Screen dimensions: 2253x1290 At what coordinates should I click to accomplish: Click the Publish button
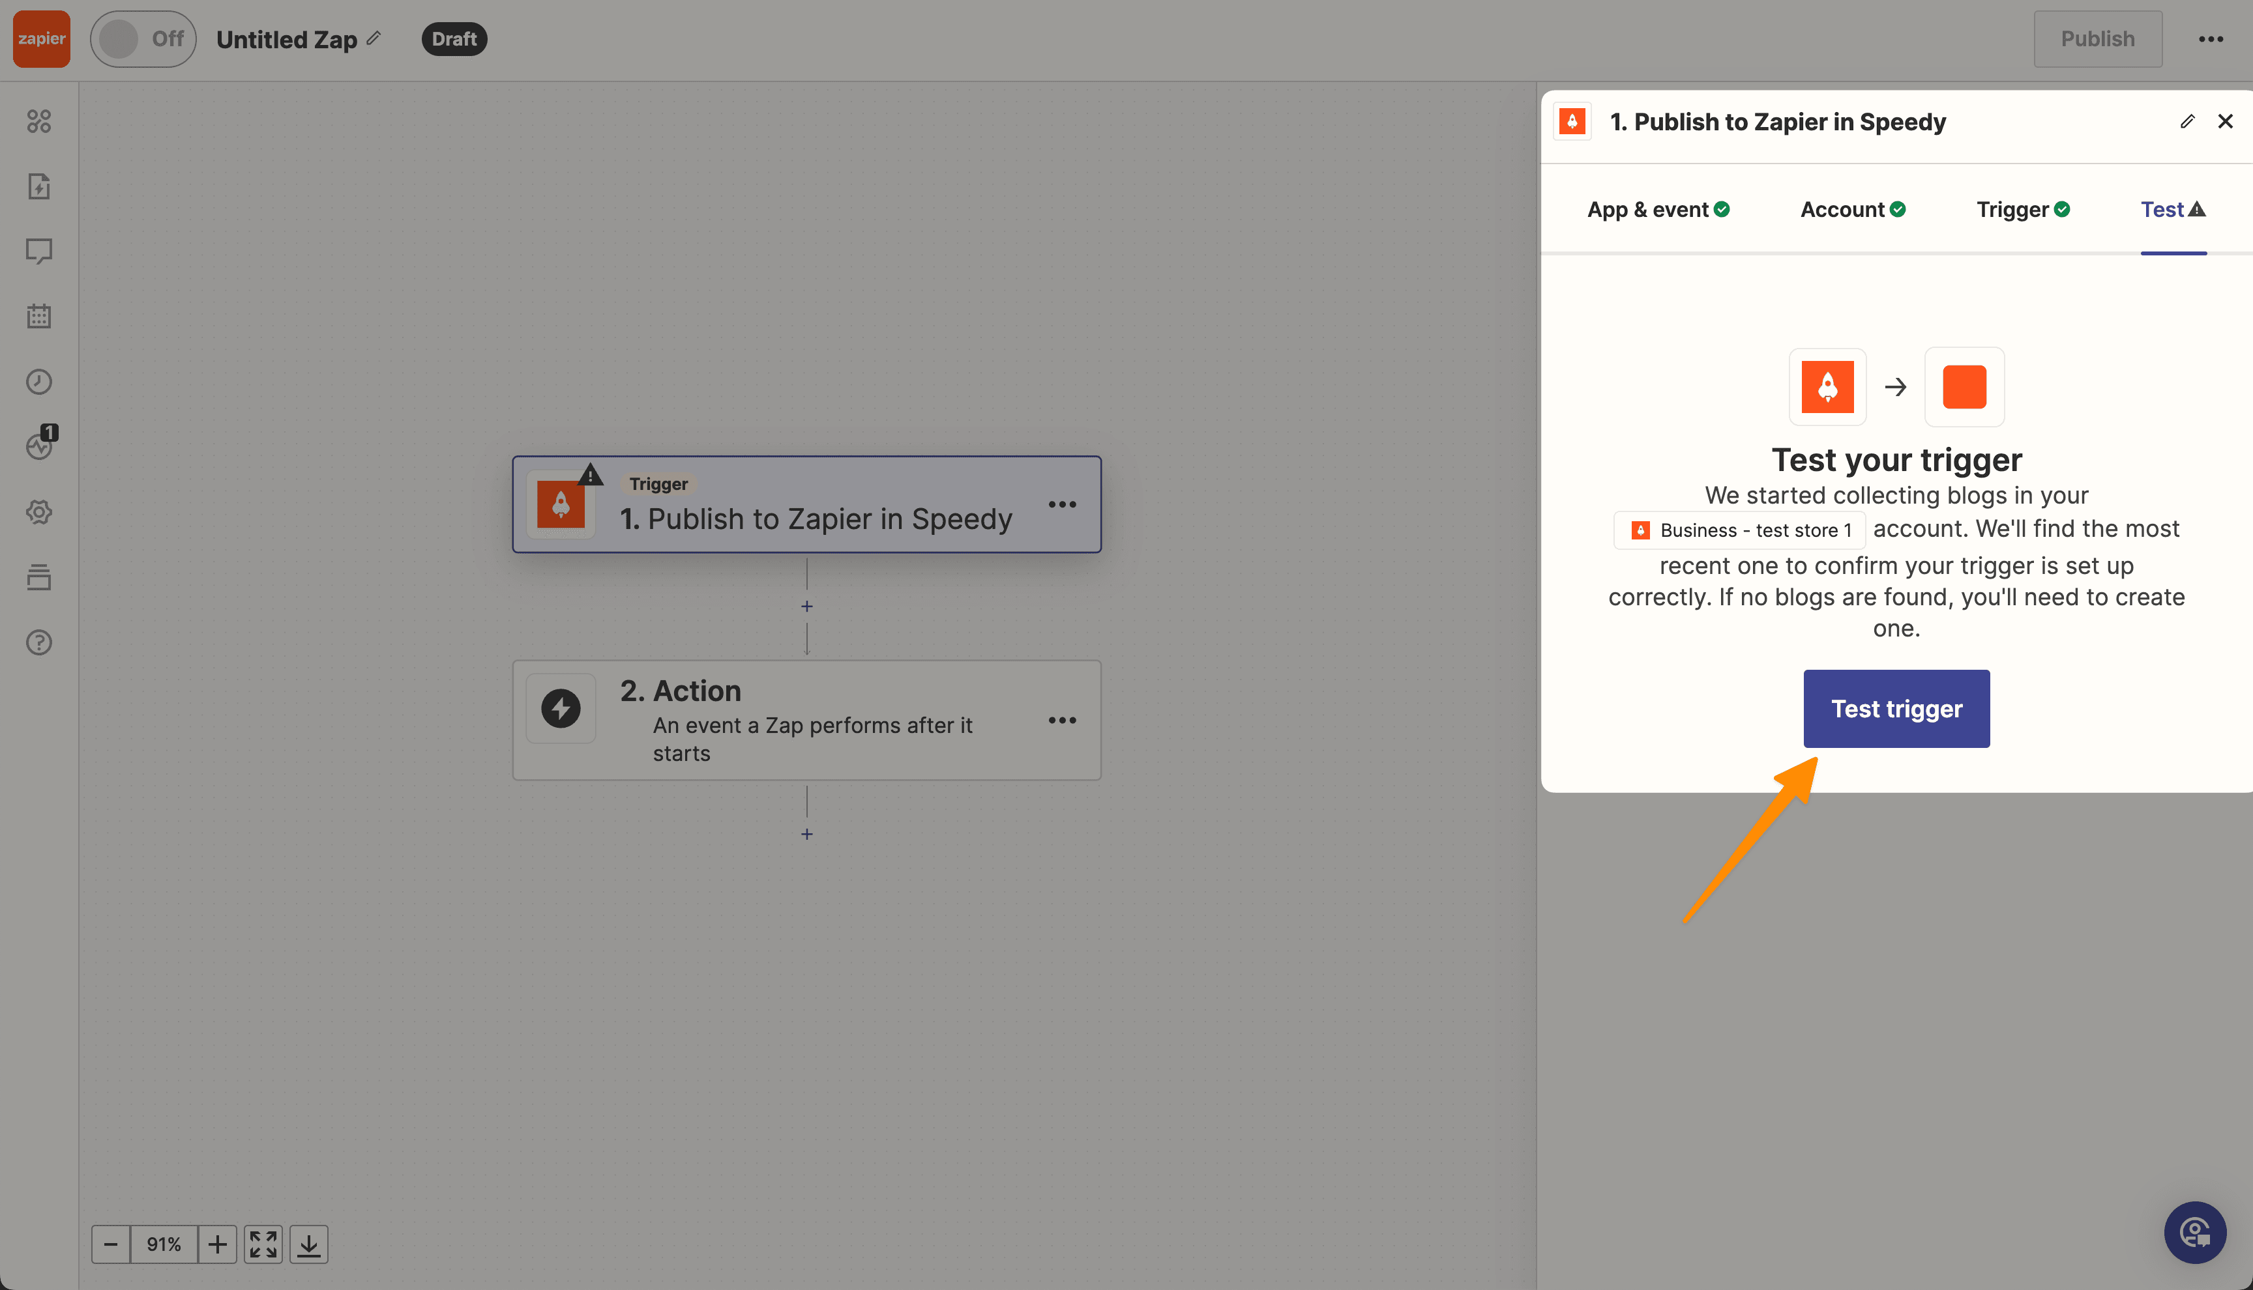[2097, 39]
